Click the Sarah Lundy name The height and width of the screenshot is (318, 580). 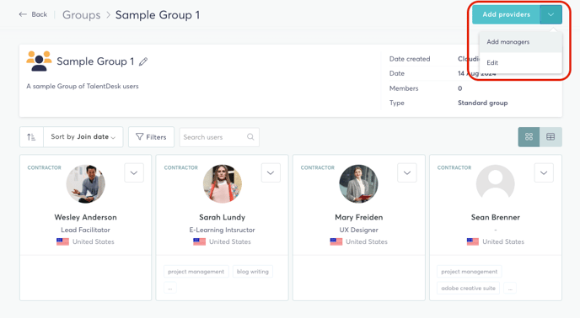point(223,217)
